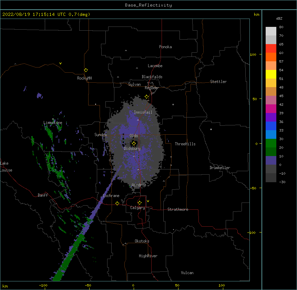Image resolution: width=297 pixels, height=290 pixels.
Task: Click the 80 value on the dBZ scale
Action: 281,27
